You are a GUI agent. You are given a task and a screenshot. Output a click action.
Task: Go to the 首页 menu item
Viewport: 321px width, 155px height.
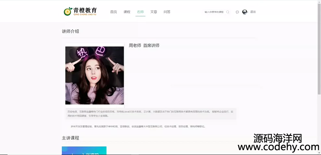tap(114, 12)
